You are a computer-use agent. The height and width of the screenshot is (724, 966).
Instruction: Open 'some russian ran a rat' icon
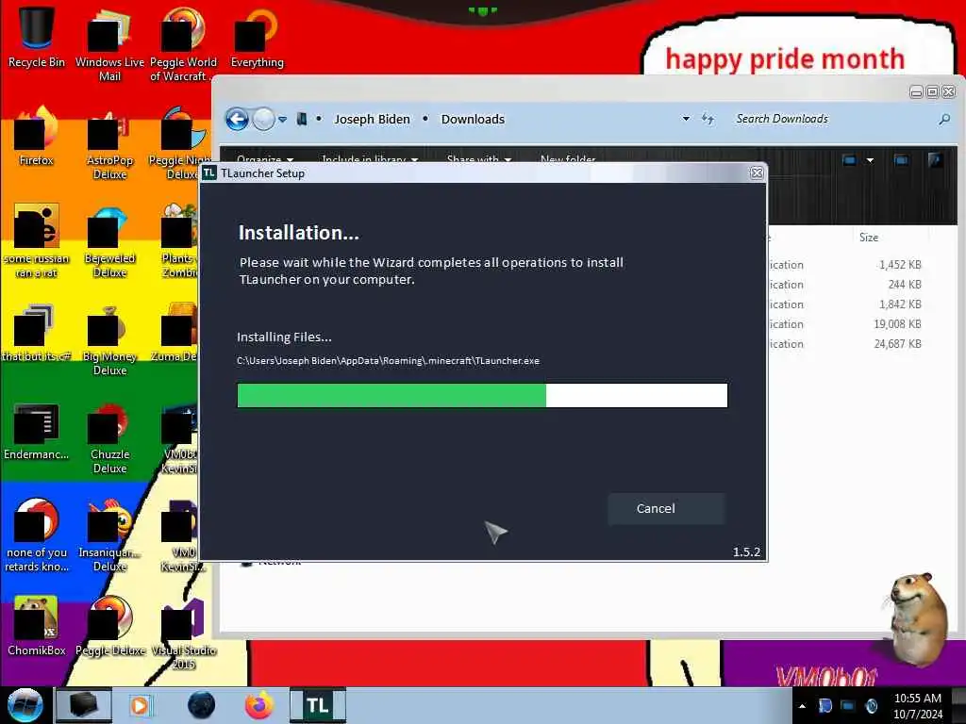[x=37, y=241]
